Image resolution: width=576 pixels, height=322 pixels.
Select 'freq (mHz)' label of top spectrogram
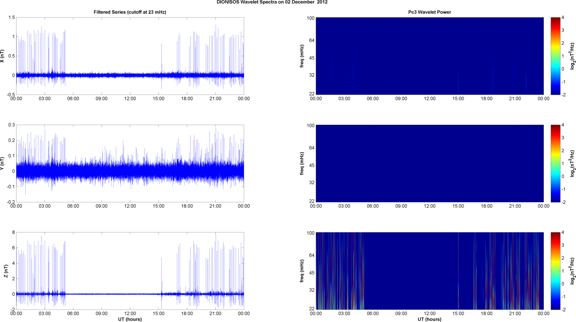point(302,56)
